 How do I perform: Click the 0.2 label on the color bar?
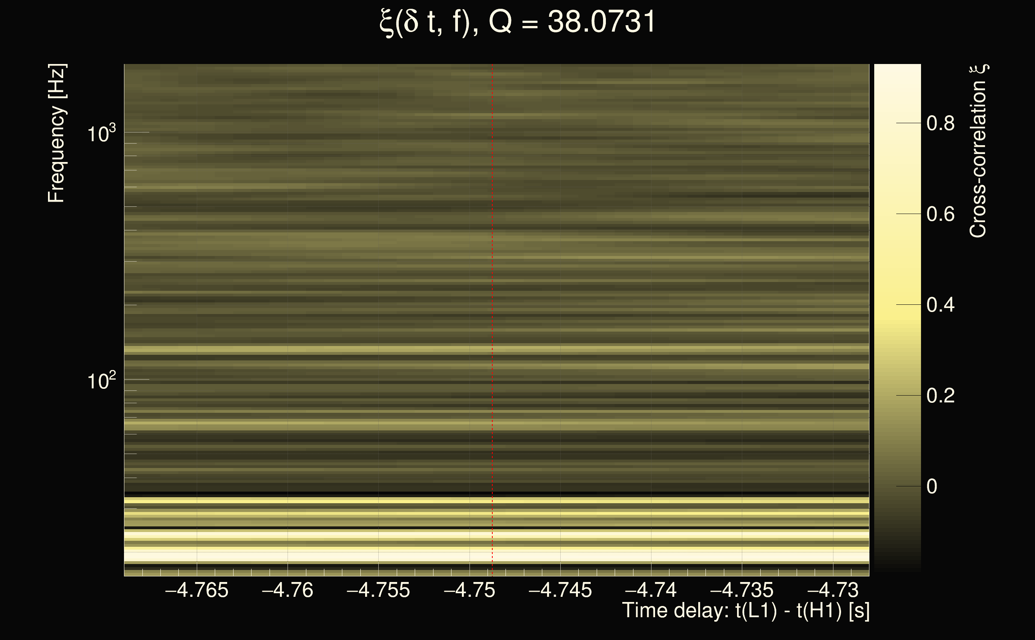(940, 396)
